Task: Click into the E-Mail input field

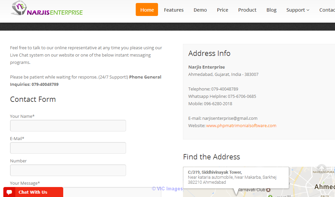Action: coord(68,148)
